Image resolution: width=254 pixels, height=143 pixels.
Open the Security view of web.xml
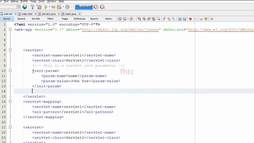click(94, 19)
